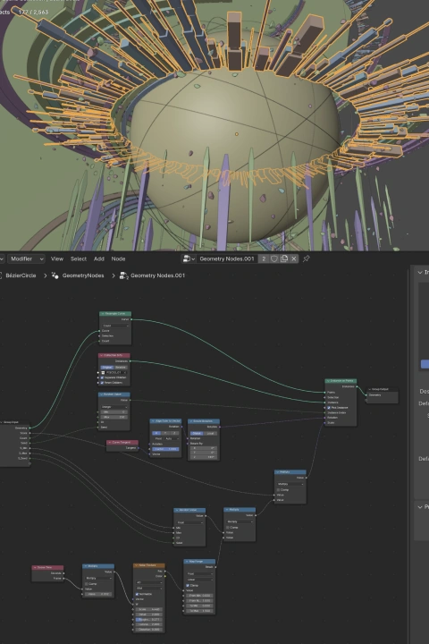Click Value field on Multiply after Scene Time
Image resolution: width=429 pixels, height=644 pixels.
click(x=98, y=594)
